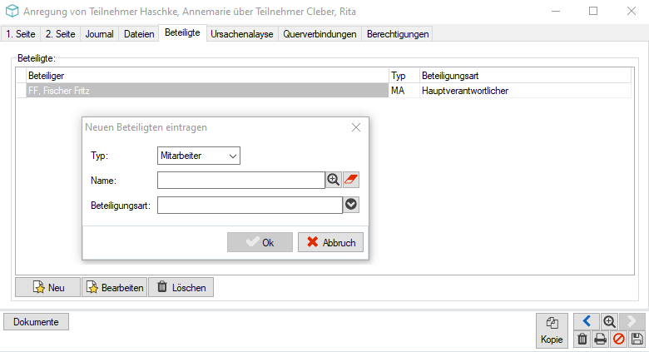Click the bottom toolbar search magnifier icon
The width and height of the screenshot is (649, 352).
coord(609,321)
